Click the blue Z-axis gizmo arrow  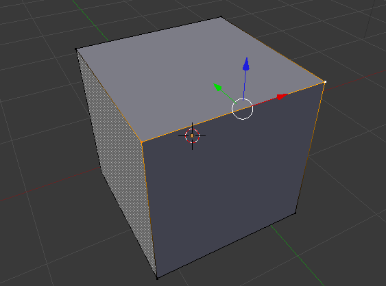coord(246,64)
